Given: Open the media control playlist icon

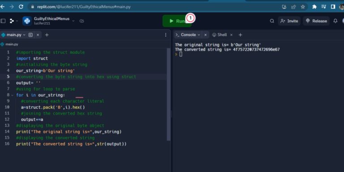Looking at the screenshot, I should tap(323, 7).
